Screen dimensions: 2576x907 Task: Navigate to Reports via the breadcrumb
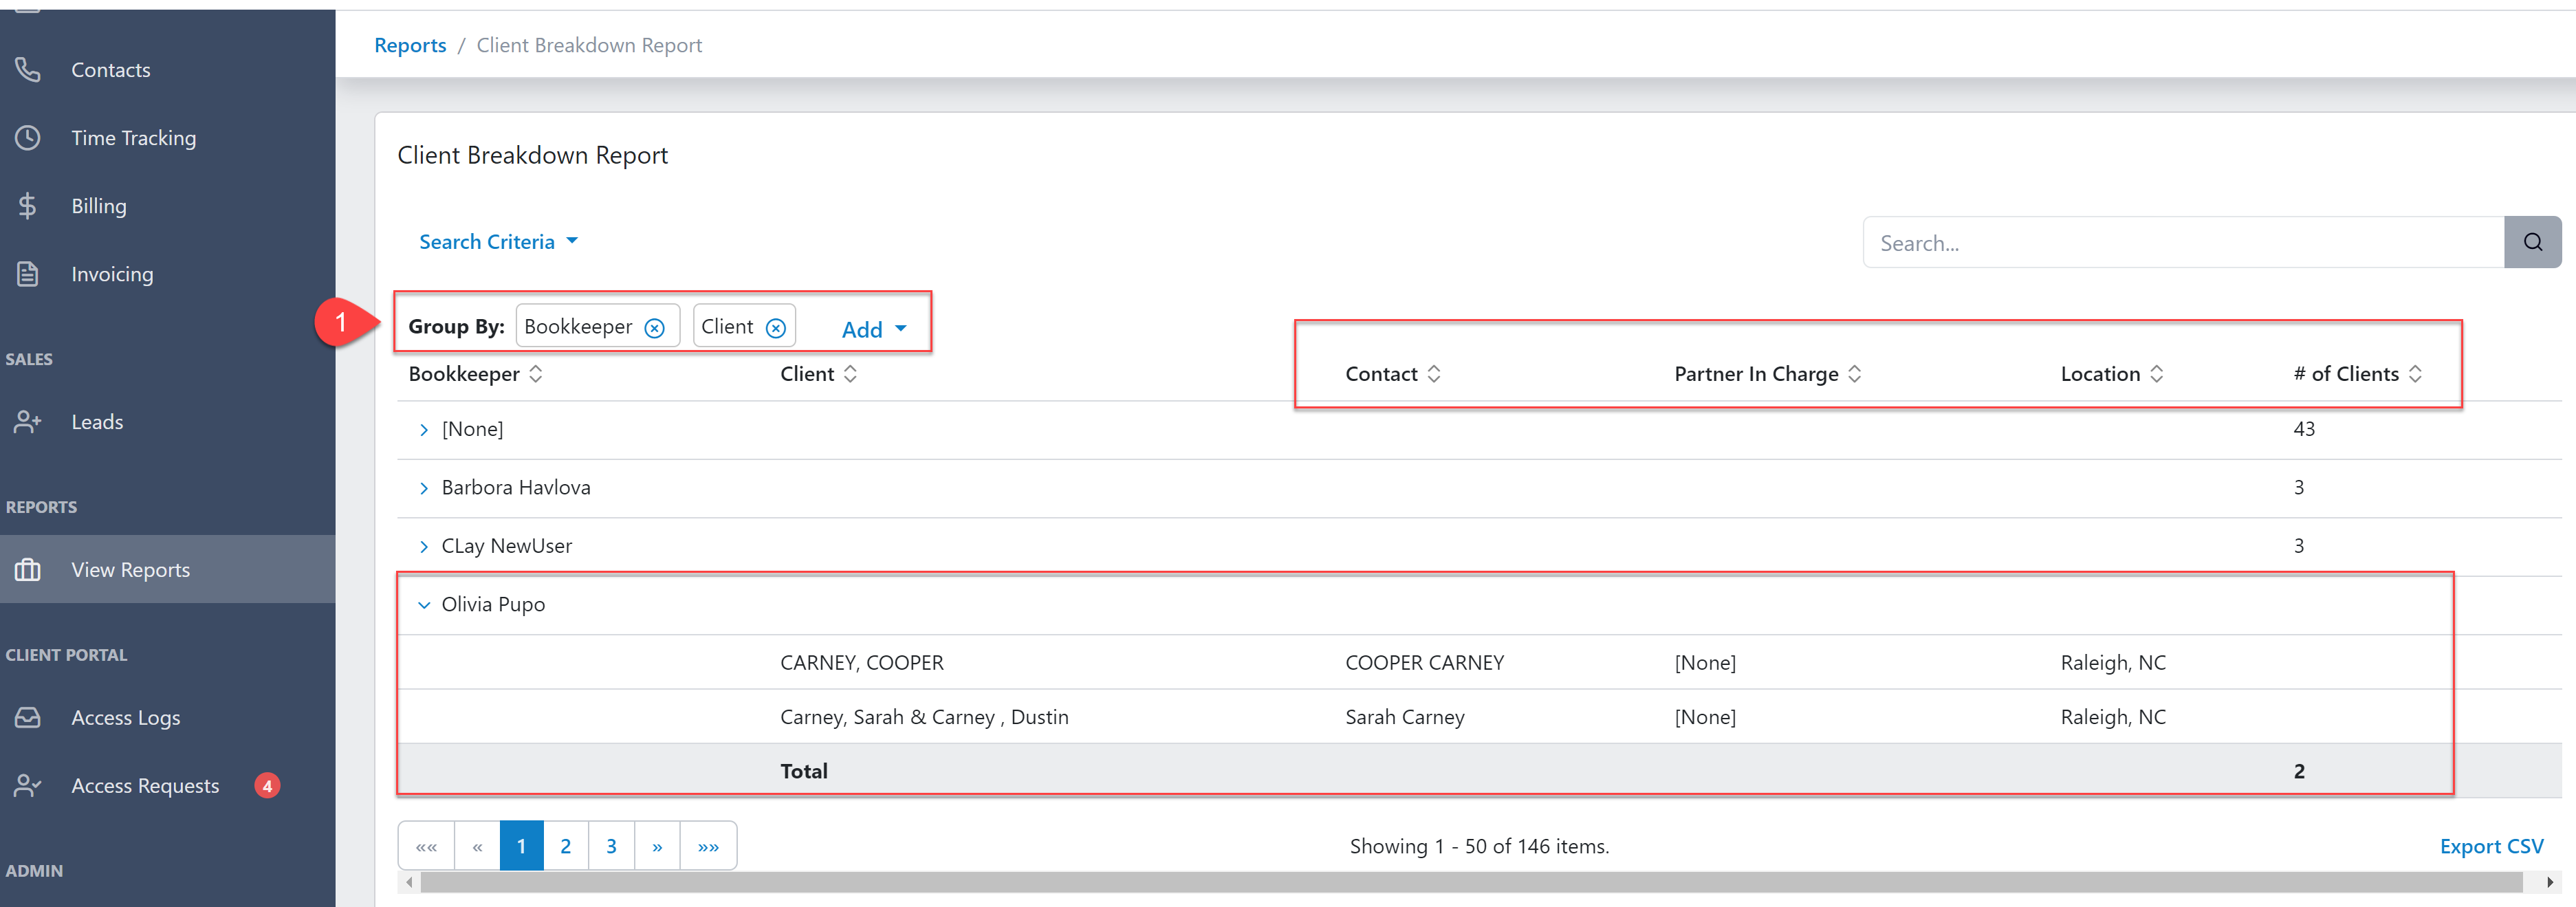coord(410,44)
